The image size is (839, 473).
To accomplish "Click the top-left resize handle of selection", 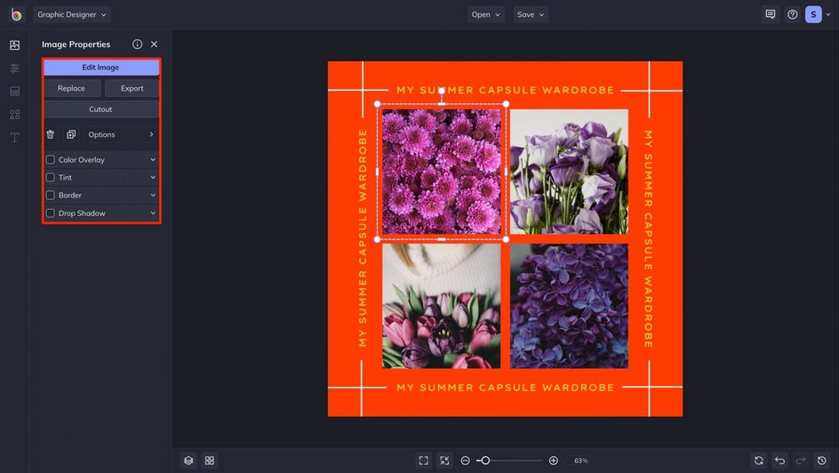I will click(377, 104).
